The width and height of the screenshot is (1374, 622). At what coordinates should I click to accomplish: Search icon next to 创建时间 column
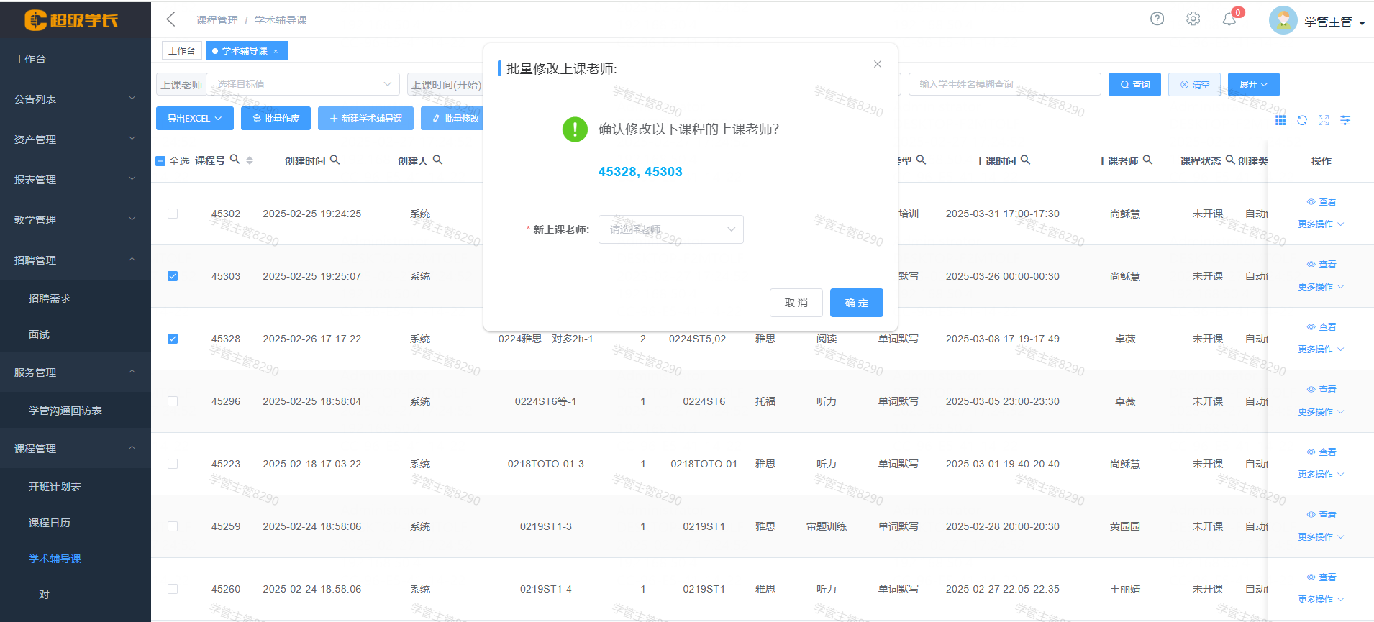point(335,160)
